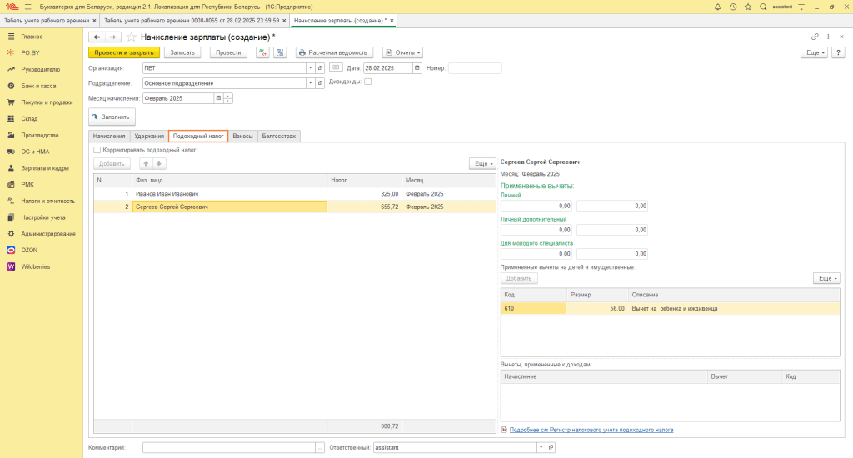Select Подоходный налог tab
The image size is (853, 458).
click(x=198, y=136)
